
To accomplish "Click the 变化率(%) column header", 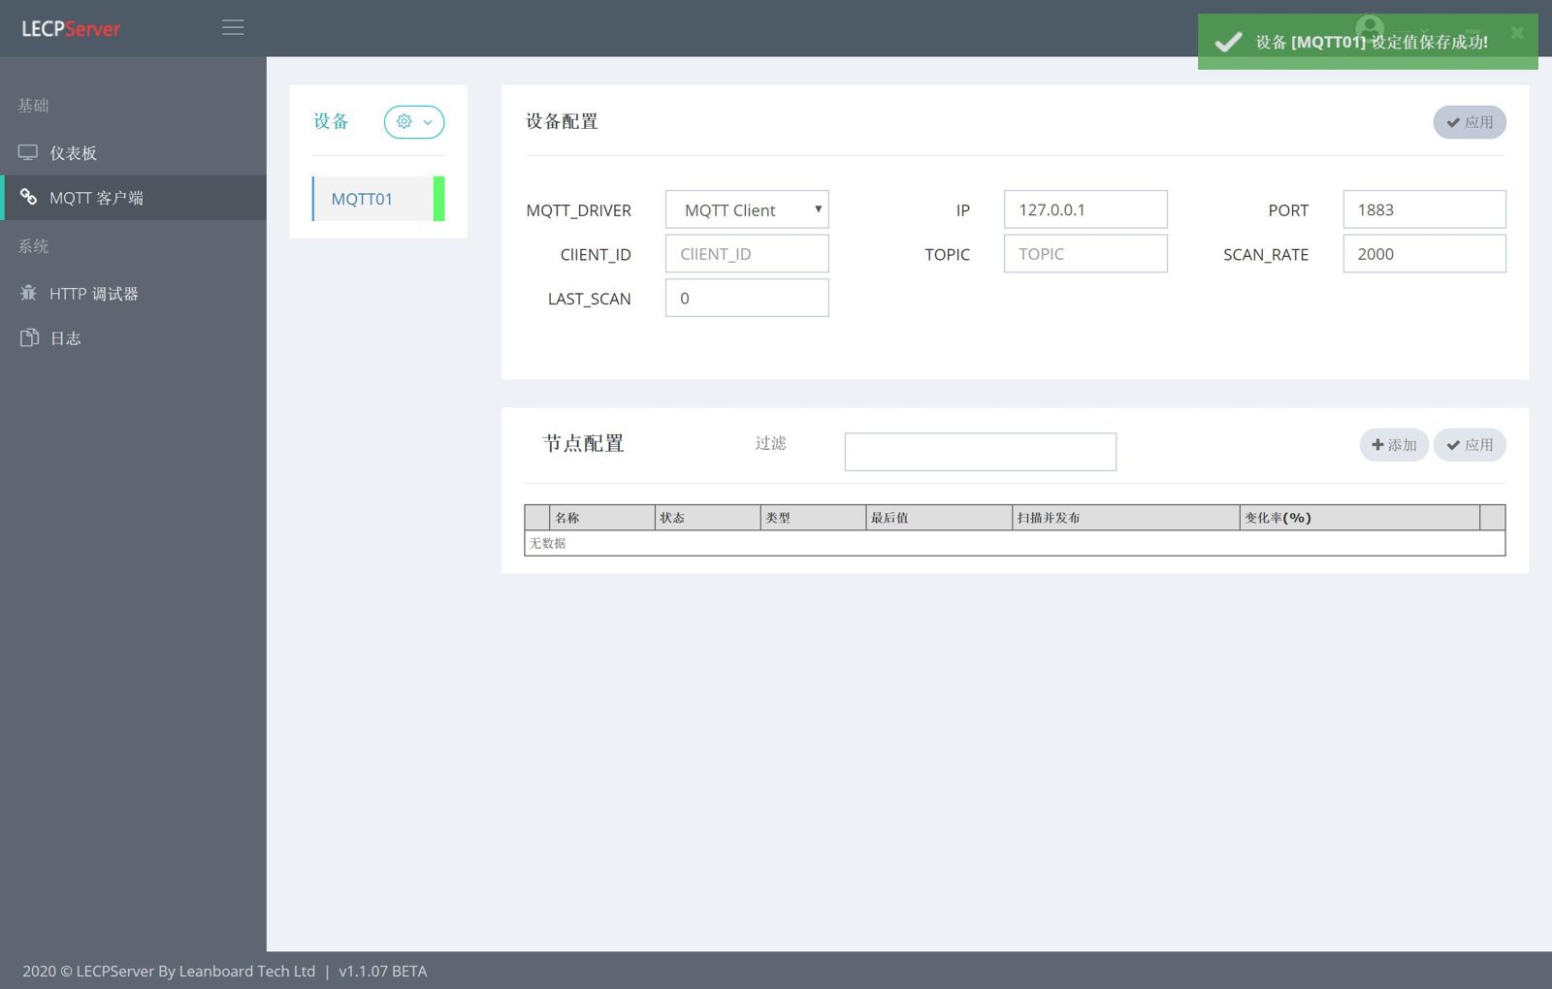I will pyautogui.click(x=1360, y=518).
